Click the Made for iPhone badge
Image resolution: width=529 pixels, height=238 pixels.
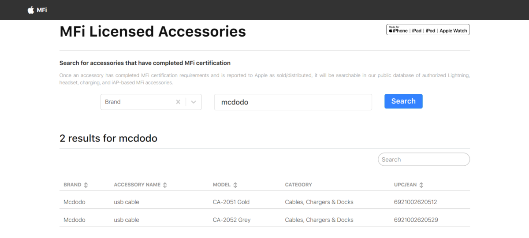428,30
